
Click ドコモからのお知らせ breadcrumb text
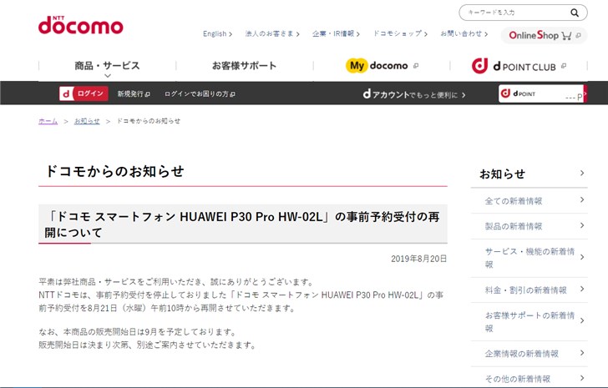pos(149,121)
